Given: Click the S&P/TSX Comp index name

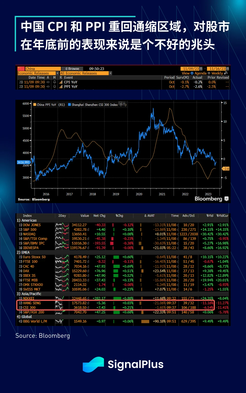Looking at the screenshot, I should point(35,239).
